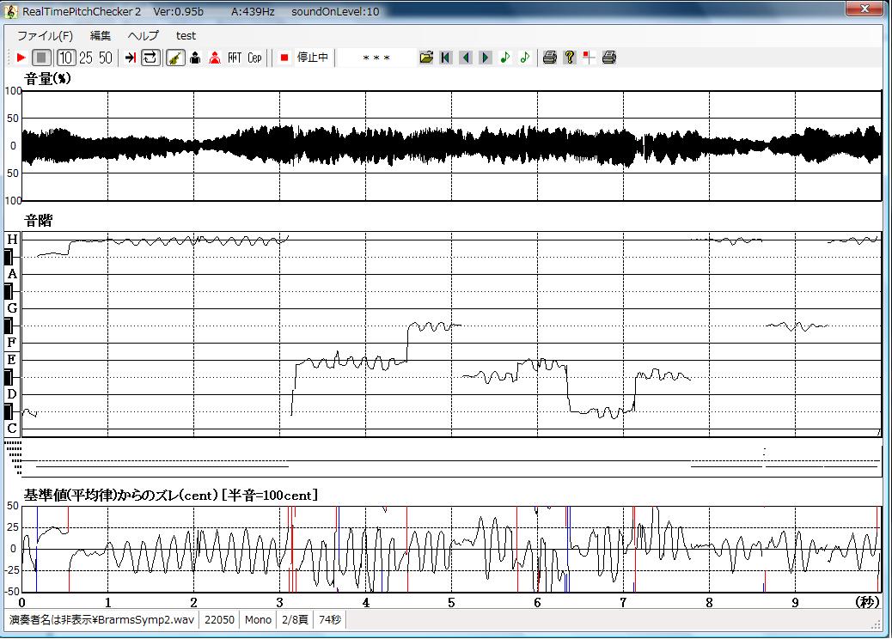
Task: Click the *** note display field
Action: click(376, 58)
